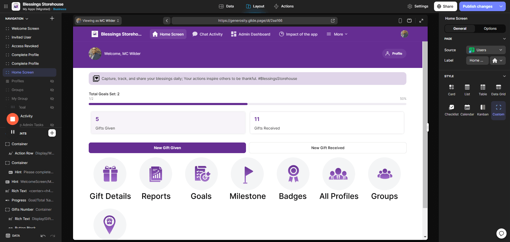
Task: Open the apps grid menu icon
Action: tap(6, 6)
